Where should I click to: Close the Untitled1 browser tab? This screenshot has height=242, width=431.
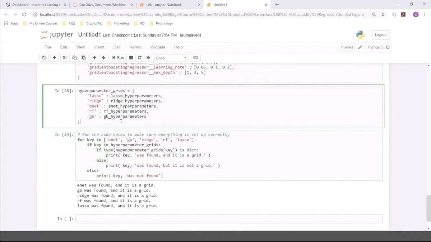[266, 5]
